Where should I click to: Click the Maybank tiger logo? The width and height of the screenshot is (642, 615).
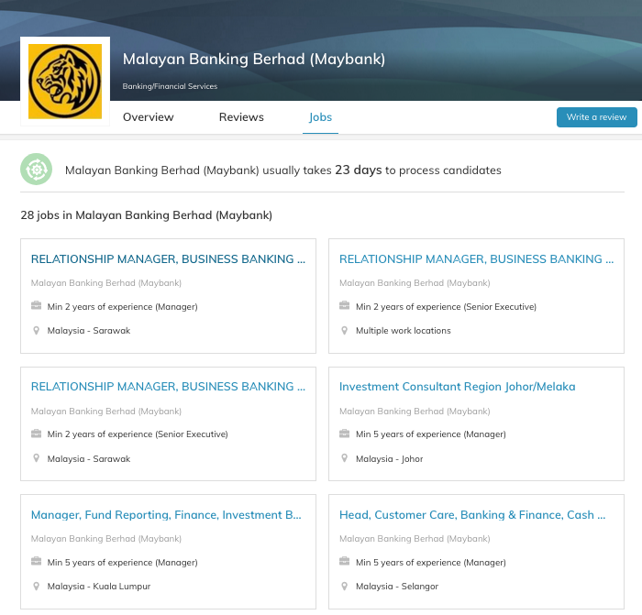[65, 82]
